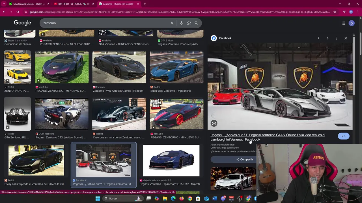
Task: Open purple Zentorno YouTube thumbnail
Action: coord(62,67)
